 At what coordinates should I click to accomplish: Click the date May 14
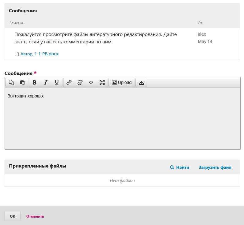tap(205, 41)
